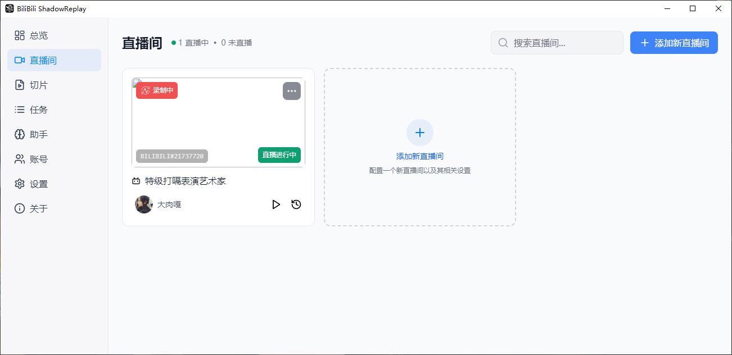Screen dimensions: 732x355
Task: Click the 搜索直播间 search field
Action: (557, 43)
